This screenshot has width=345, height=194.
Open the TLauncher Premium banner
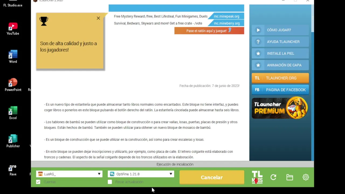point(280,108)
